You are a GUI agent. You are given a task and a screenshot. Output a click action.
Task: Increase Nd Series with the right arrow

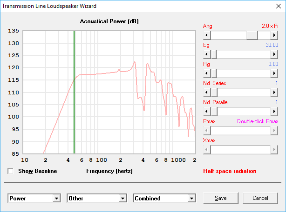(274, 93)
